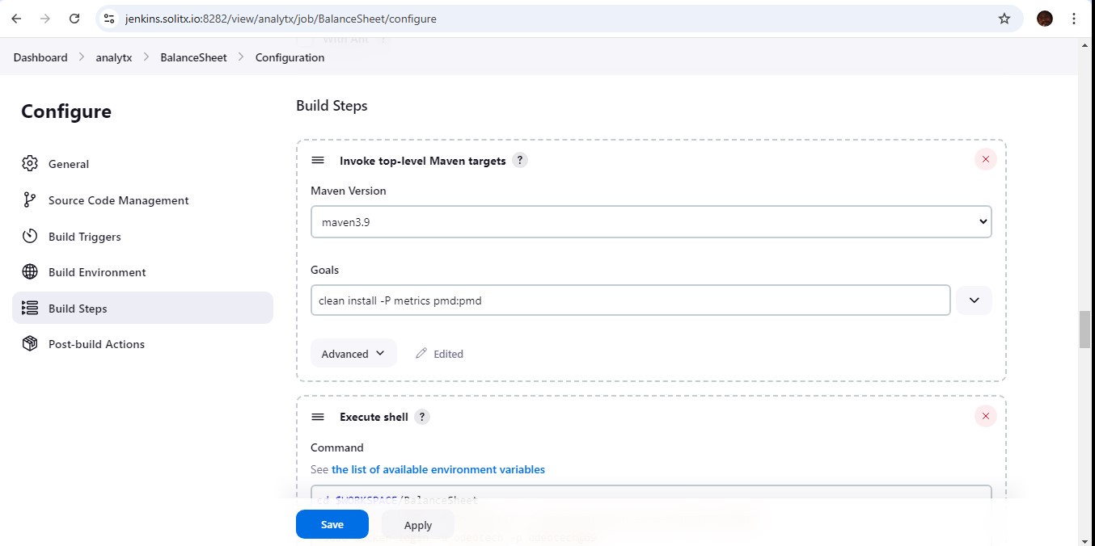Bookmark this page with the star icon
Image resolution: width=1095 pixels, height=546 pixels.
pos(1004,19)
